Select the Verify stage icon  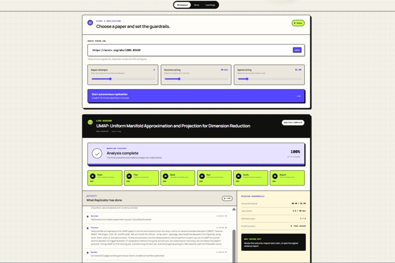pos(238,176)
